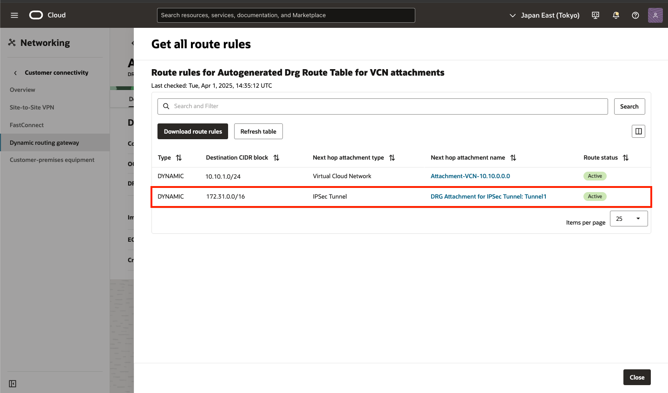The width and height of the screenshot is (668, 393).
Task: Click the 172.31.0.0/16 CIDR cell
Action: pos(225,197)
